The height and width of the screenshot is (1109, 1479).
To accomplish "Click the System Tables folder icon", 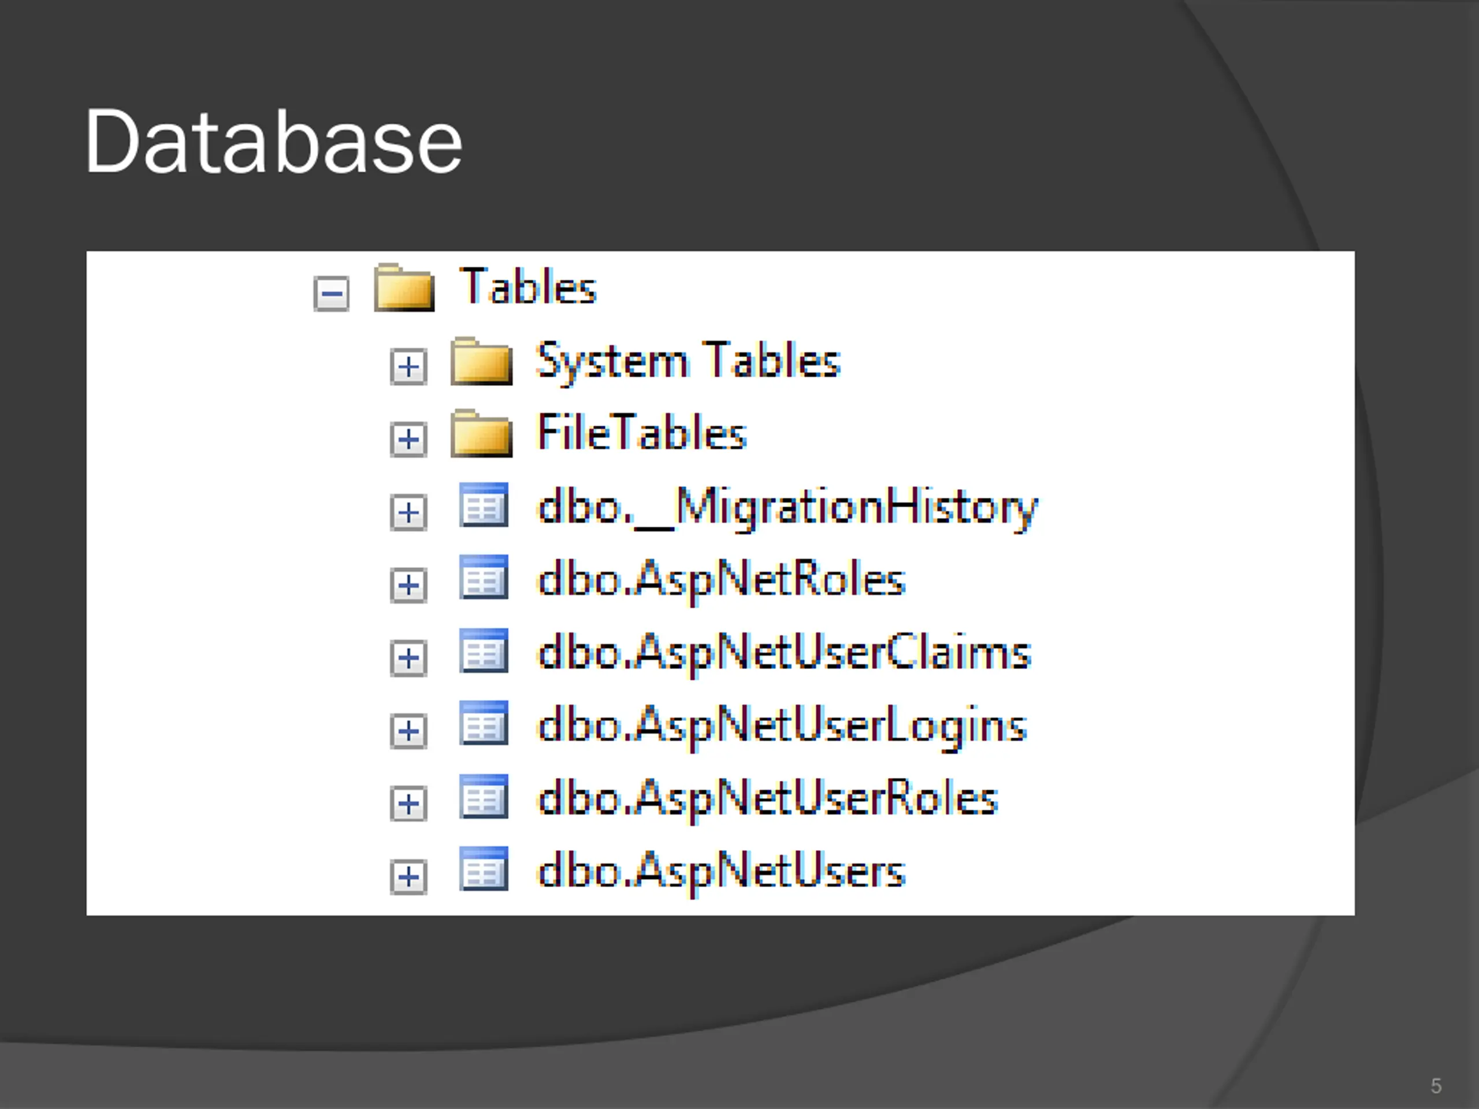I will tap(481, 362).
